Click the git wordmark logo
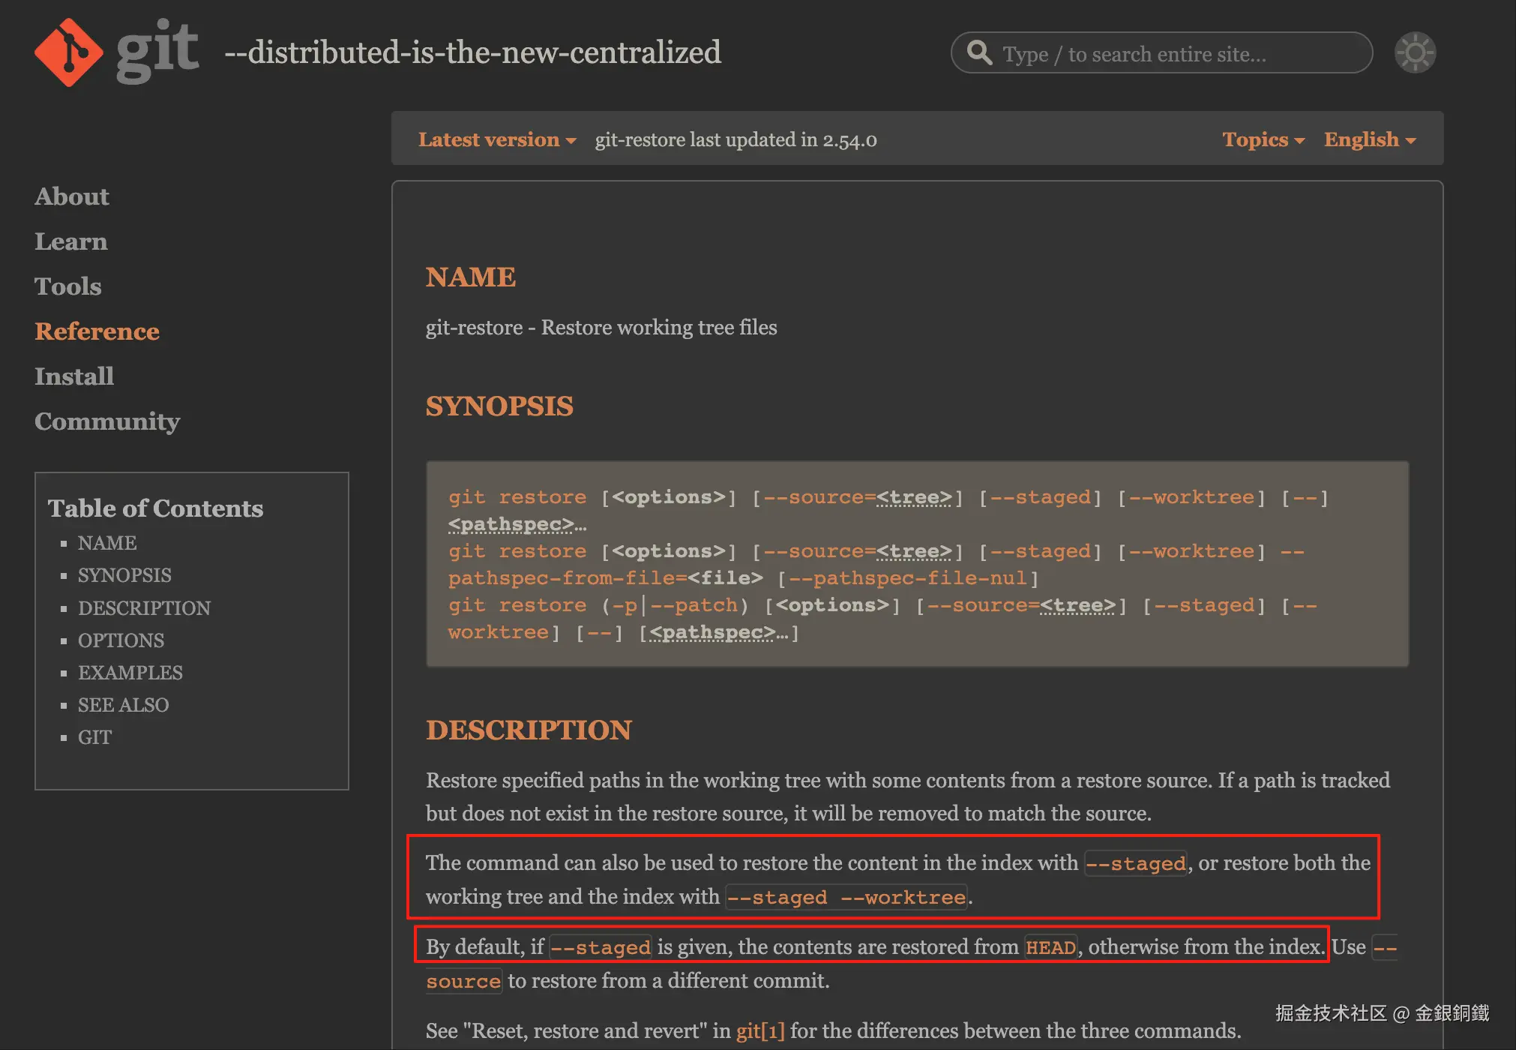This screenshot has height=1050, width=1516. (x=157, y=51)
